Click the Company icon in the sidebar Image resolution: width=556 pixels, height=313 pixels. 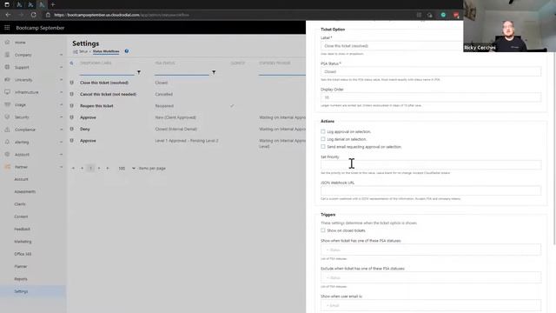coord(7,55)
